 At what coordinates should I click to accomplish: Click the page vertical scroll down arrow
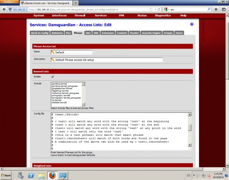click(227, 165)
